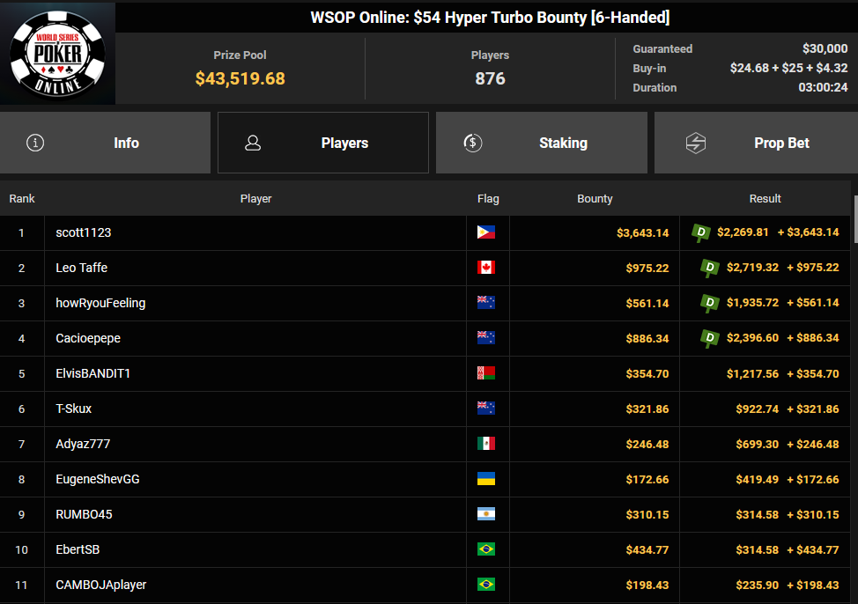Click the green deal badge in howRyouFeeling result
Screen dimensions: 858x604
(710, 303)
